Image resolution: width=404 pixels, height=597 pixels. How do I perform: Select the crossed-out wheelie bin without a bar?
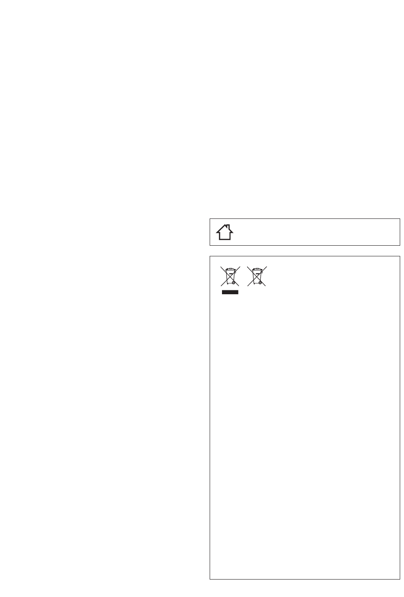[257, 276]
